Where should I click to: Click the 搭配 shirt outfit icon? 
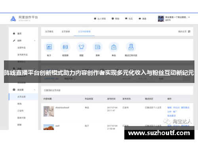[x=82, y=47]
